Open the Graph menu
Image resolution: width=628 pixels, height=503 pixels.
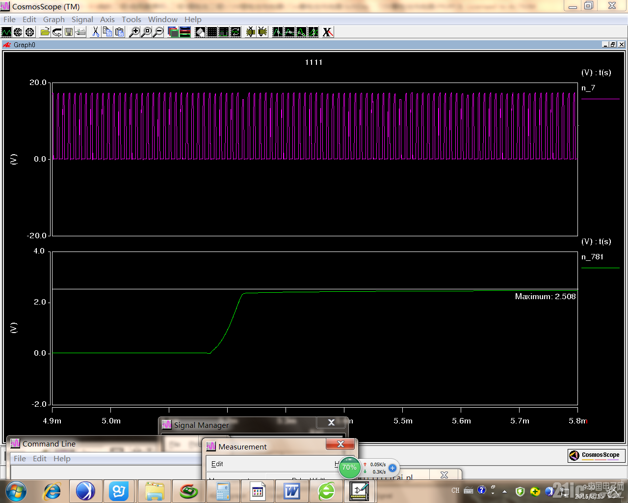pyautogui.click(x=54, y=19)
